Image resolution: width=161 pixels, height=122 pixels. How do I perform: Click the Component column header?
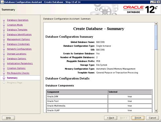click(77, 92)
